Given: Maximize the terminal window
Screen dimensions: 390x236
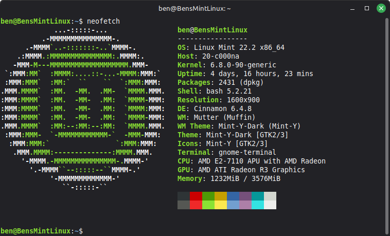Looking at the screenshot, I should click(x=367, y=8).
